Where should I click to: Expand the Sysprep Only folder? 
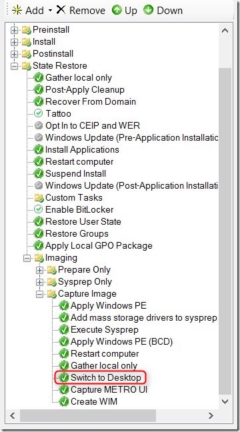[39, 282]
